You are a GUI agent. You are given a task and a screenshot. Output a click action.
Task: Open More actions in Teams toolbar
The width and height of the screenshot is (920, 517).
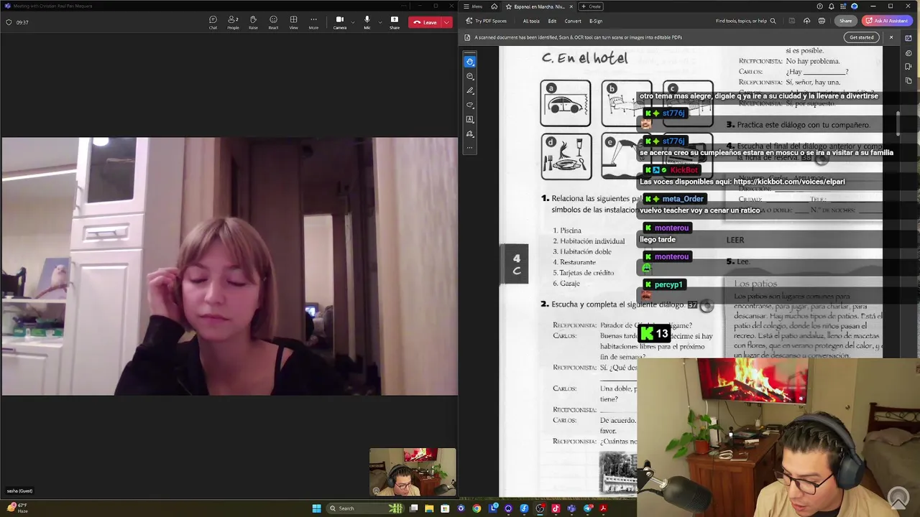pos(313,22)
